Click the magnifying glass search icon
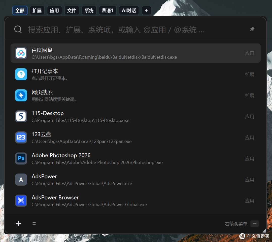Viewport: 272px width, 242px height. pyautogui.click(x=18, y=29)
